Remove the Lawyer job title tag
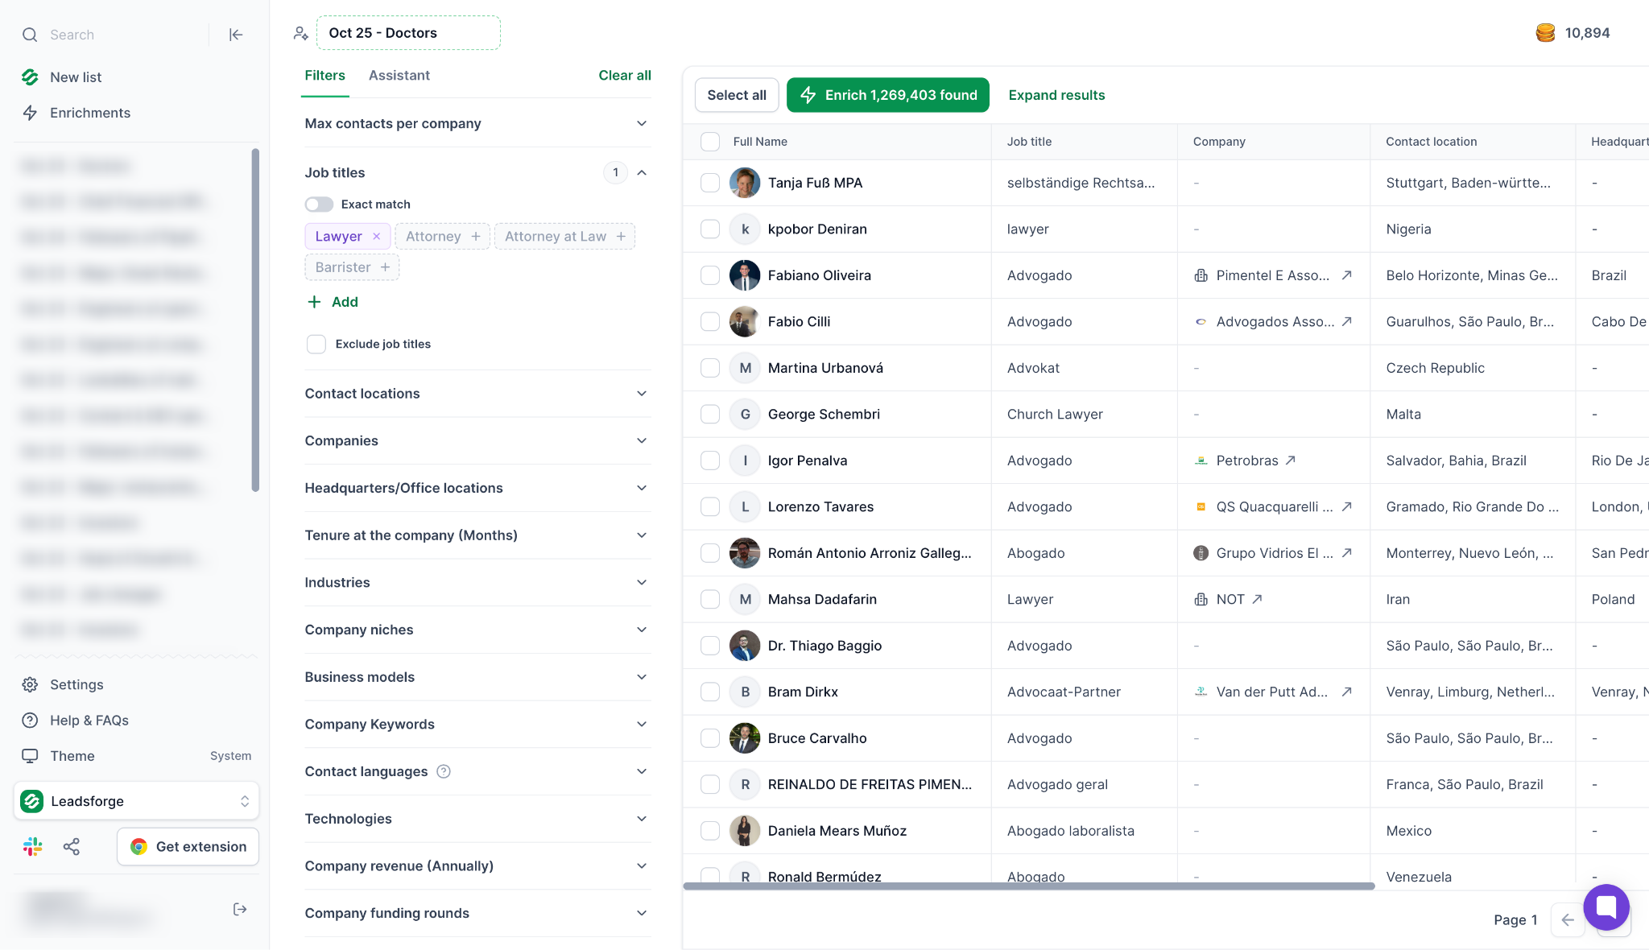1649x950 pixels. coord(376,237)
